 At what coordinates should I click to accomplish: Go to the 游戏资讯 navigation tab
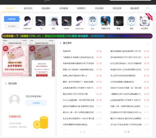pos(28,8)
